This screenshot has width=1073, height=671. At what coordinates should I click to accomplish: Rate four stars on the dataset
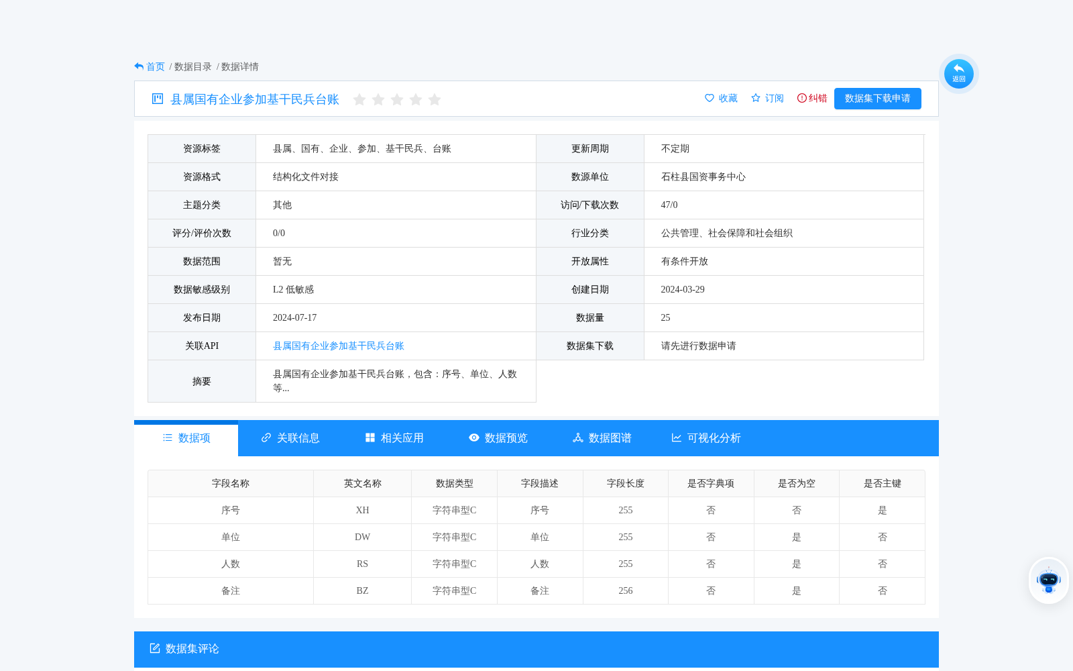click(416, 99)
